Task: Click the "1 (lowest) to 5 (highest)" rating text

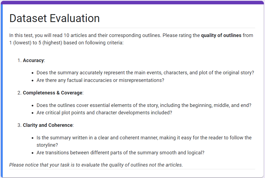Action: tap(35, 43)
